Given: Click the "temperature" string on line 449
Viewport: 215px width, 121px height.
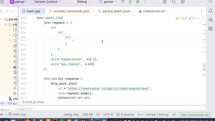Looking at the screenshot, I should (71, 59).
